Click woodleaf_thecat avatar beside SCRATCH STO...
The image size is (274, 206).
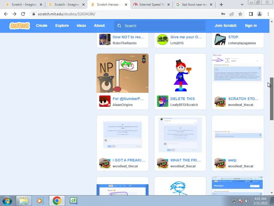(x=220, y=101)
